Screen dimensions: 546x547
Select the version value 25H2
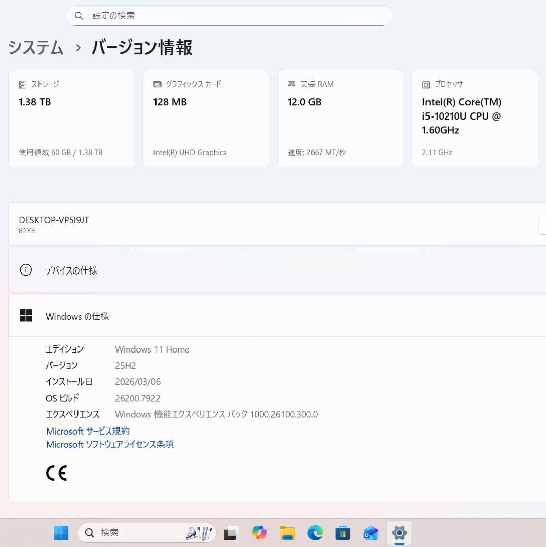pyautogui.click(x=125, y=366)
